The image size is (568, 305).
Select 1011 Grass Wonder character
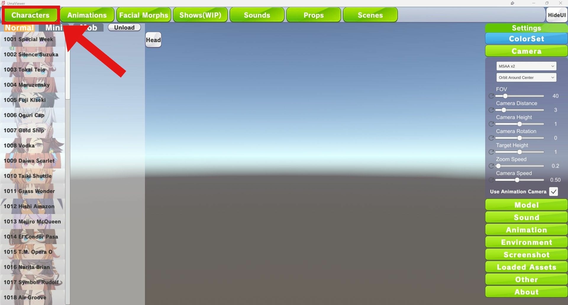click(33, 191)
